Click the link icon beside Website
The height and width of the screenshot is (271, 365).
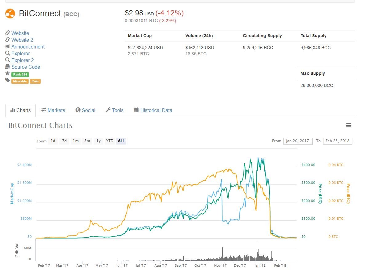7,33
